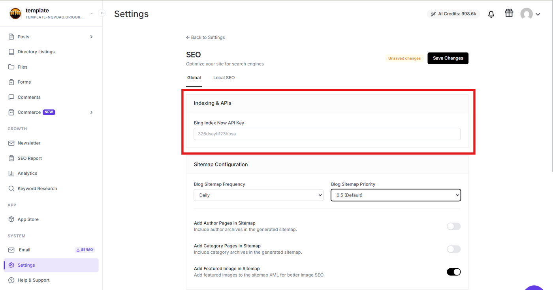553x290 pixels.
Task: Click the gift box icon
Action: click(x=509, y=13)
